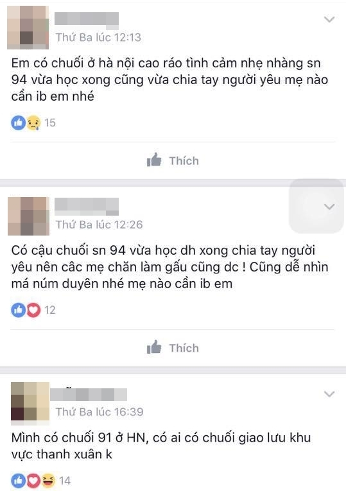Tap thumbs-up icon under first post
Screen dimensions: 346x491
tap(154, 160)
